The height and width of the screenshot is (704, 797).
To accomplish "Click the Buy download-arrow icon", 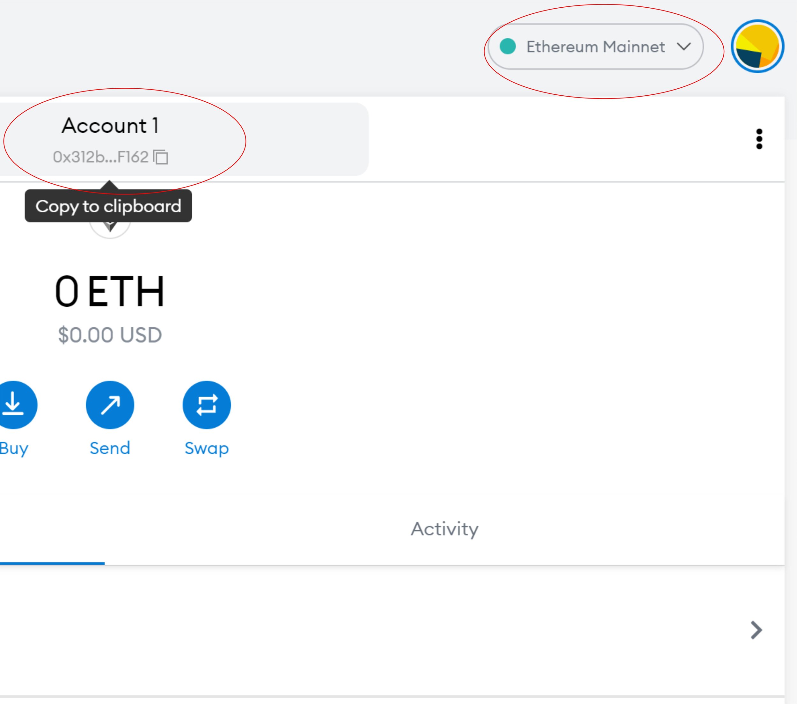I will coord(14,405).
